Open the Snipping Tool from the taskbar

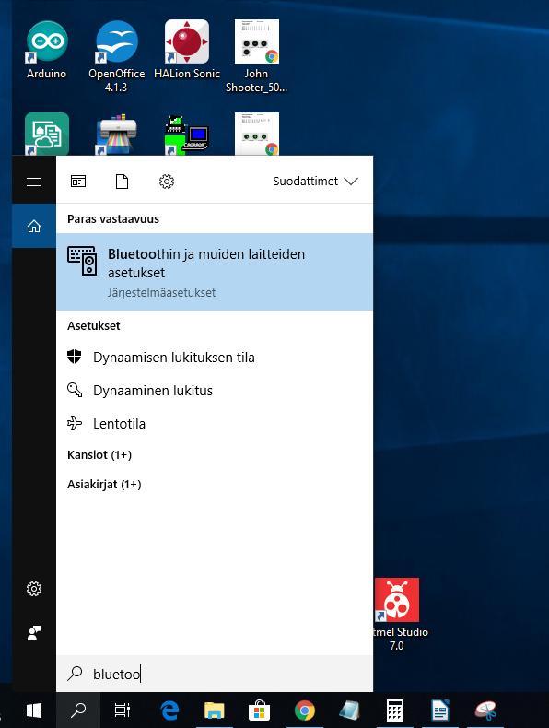point(485,710)
